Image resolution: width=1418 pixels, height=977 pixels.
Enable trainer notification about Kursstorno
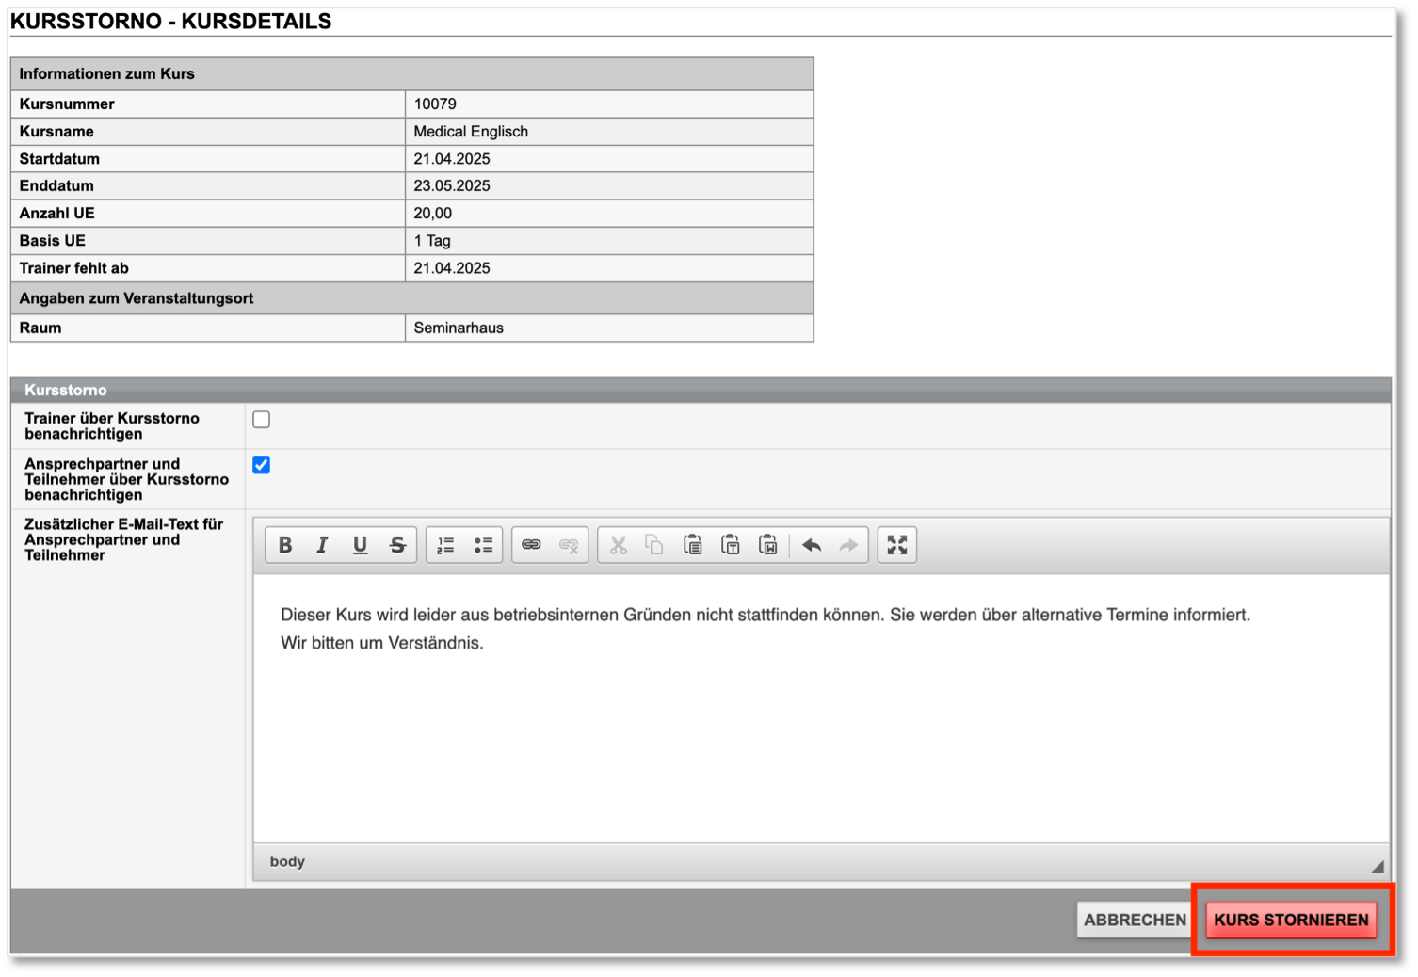[x=262, y=420]
